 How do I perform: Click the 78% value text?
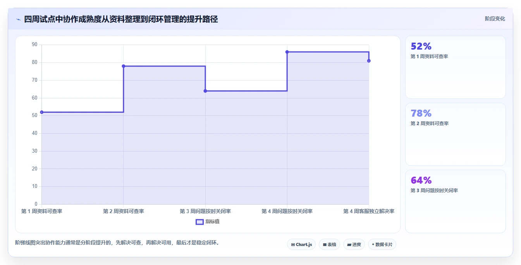tap(421, 113)
